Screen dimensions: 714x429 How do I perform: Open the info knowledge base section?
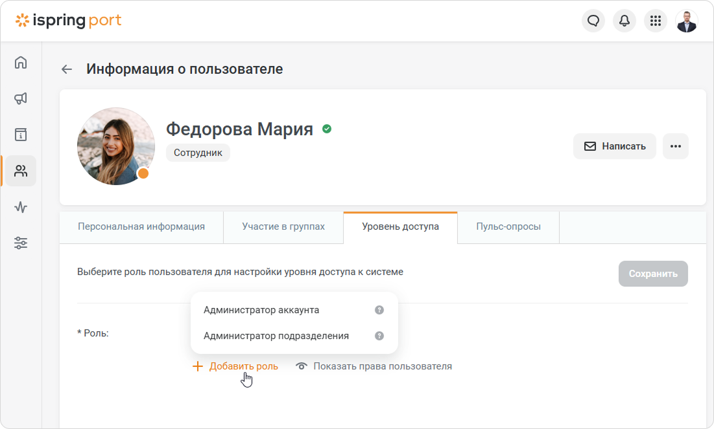21,135
